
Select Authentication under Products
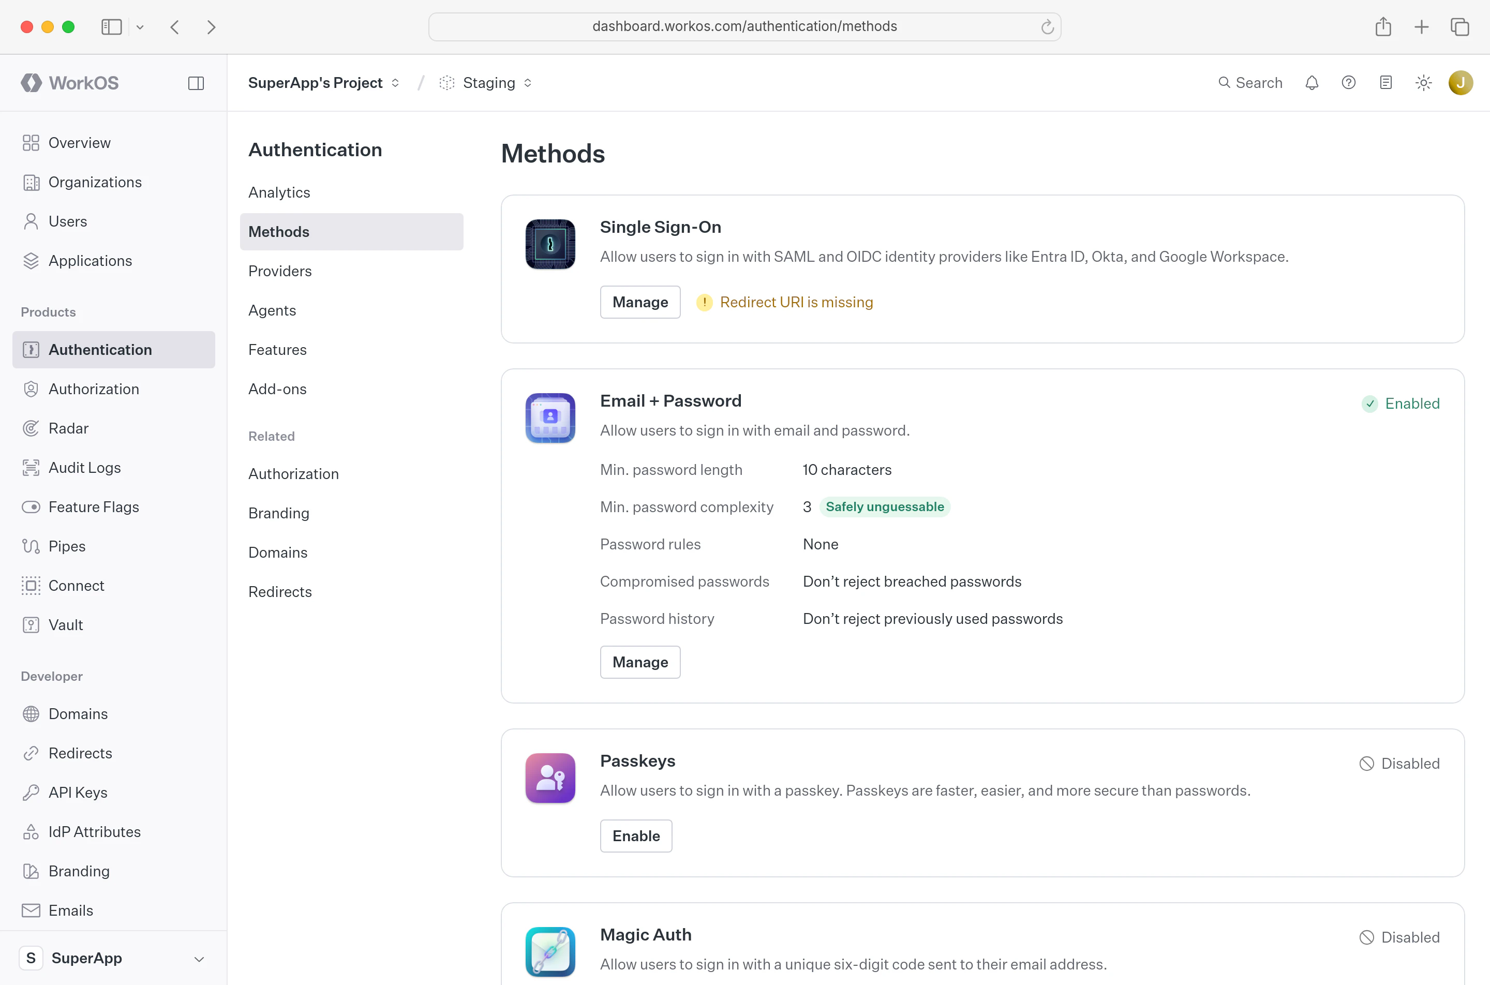114,350
